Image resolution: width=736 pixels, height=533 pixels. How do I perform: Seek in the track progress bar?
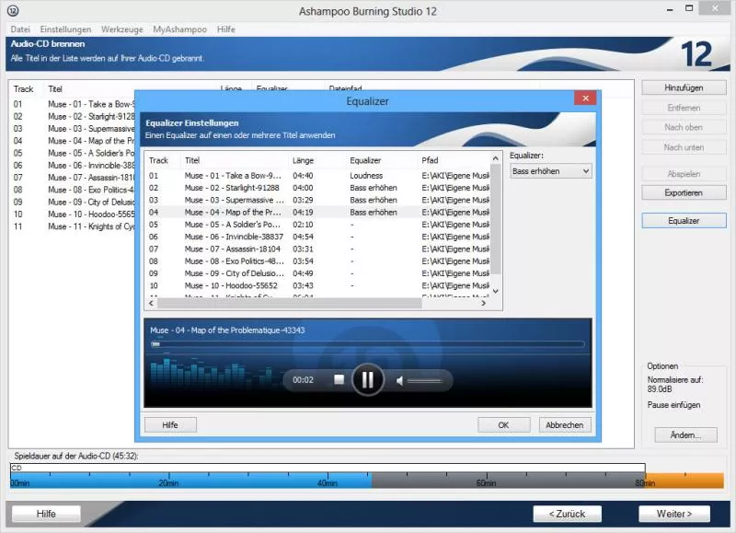[x=367, y=344]
